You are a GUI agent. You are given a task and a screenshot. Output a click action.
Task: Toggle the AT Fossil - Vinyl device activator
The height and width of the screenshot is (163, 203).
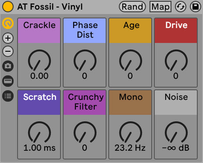[x=8, y=7]
